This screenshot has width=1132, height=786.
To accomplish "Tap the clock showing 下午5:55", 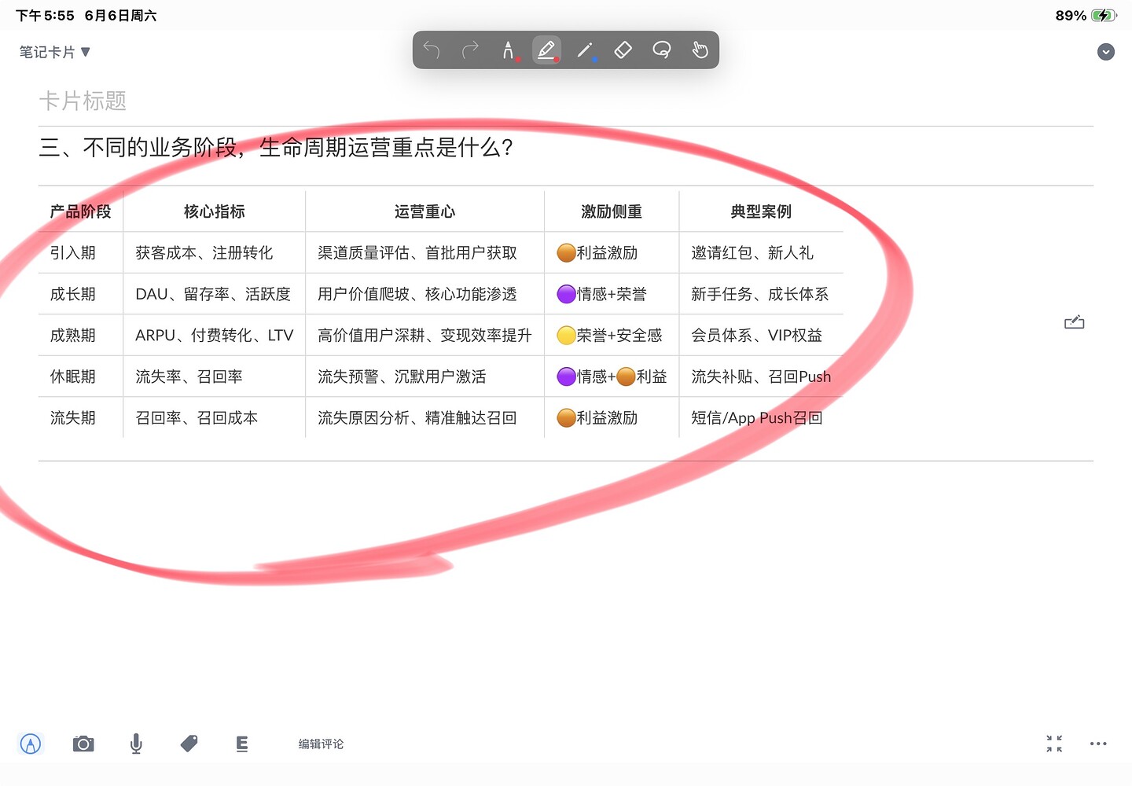I will tap(45, 16).
